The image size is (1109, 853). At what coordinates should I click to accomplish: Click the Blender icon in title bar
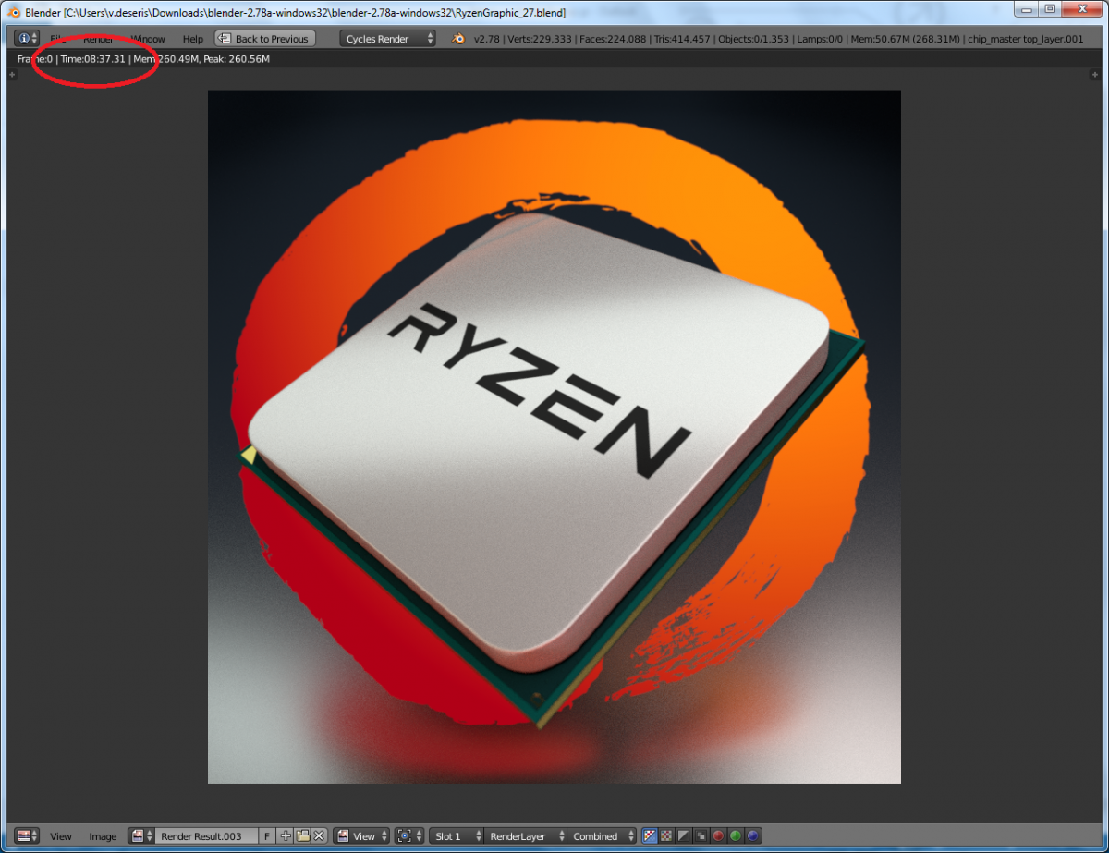(14, 12)
